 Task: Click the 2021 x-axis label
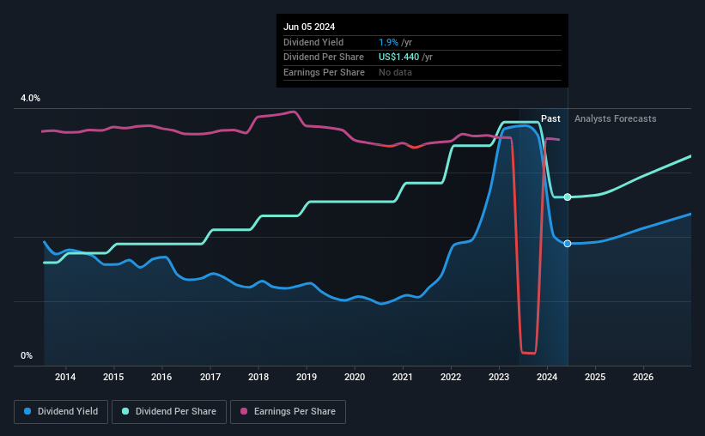pyautogui.click(x=403, y=377)
